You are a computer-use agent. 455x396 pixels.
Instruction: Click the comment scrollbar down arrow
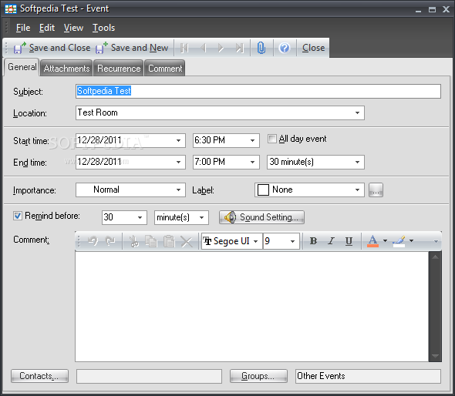(x=435, y=356)
